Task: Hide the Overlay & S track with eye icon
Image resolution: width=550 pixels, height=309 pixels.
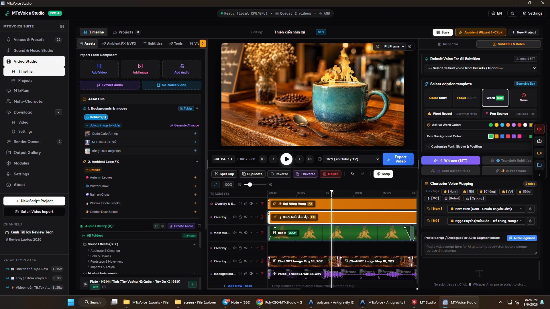Action: click(251, 204)
